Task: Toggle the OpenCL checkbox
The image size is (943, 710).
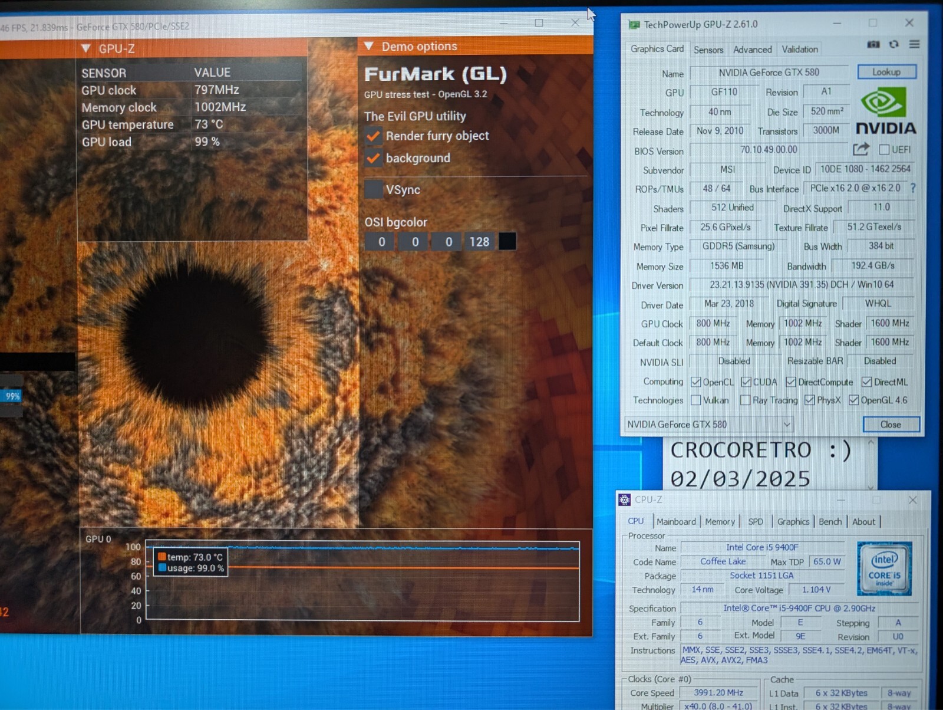Action: (695, 382)
